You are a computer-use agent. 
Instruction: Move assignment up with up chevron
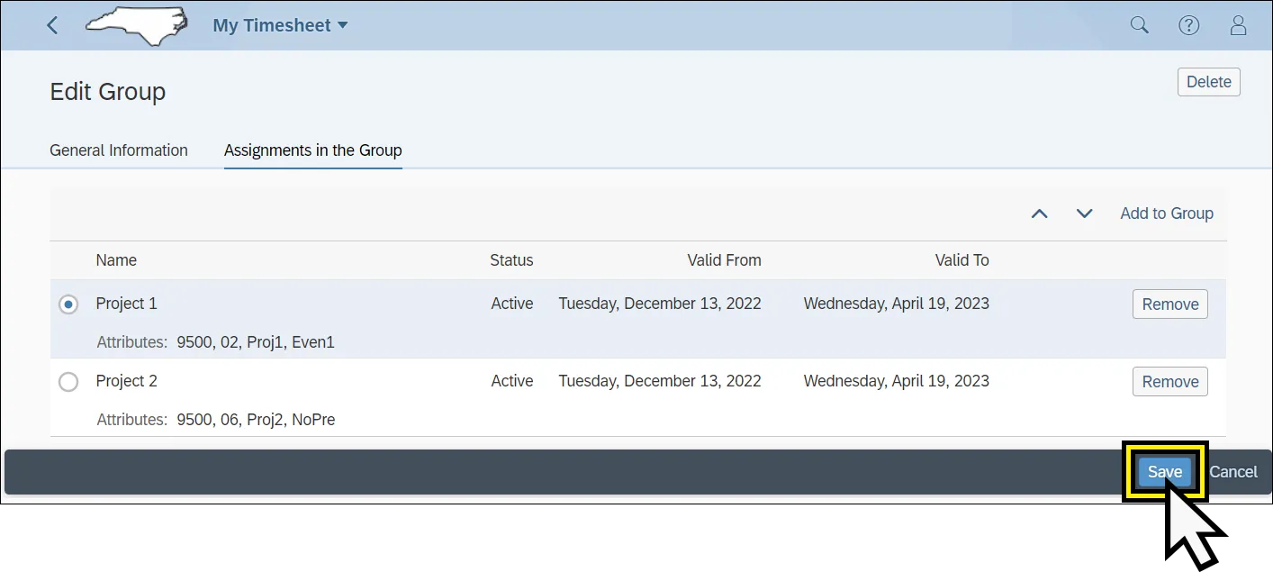tap(1039, 213)
